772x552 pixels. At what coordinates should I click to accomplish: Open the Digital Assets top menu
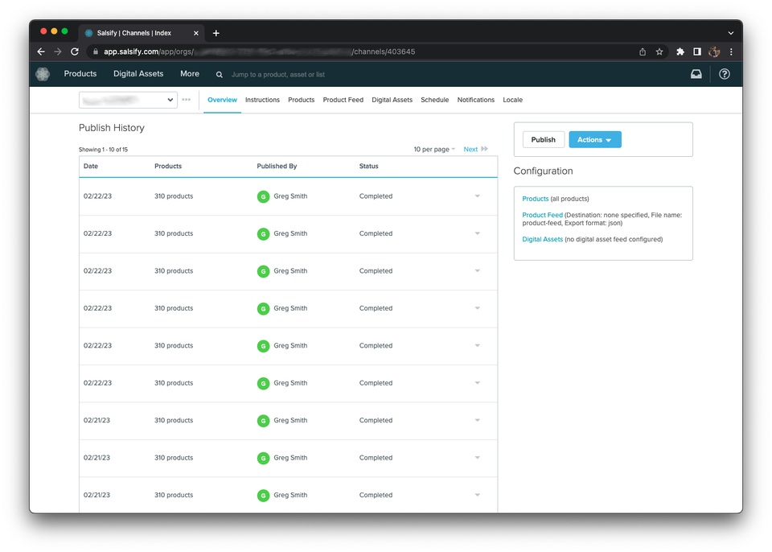(x=138, y=74)
